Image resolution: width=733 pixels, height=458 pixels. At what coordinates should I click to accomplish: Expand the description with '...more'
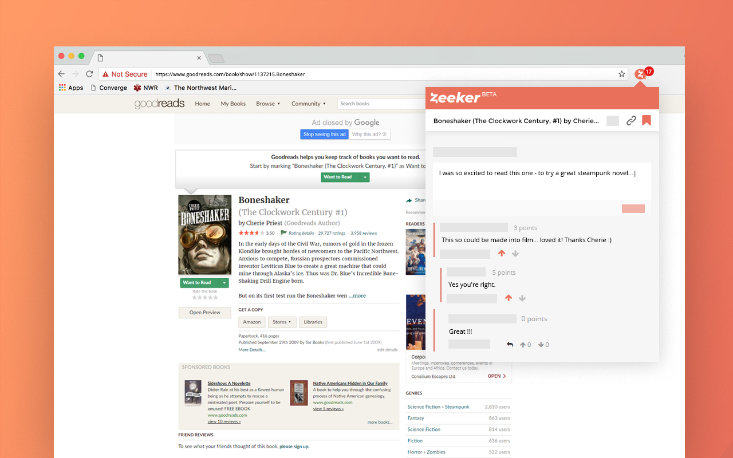357,296
